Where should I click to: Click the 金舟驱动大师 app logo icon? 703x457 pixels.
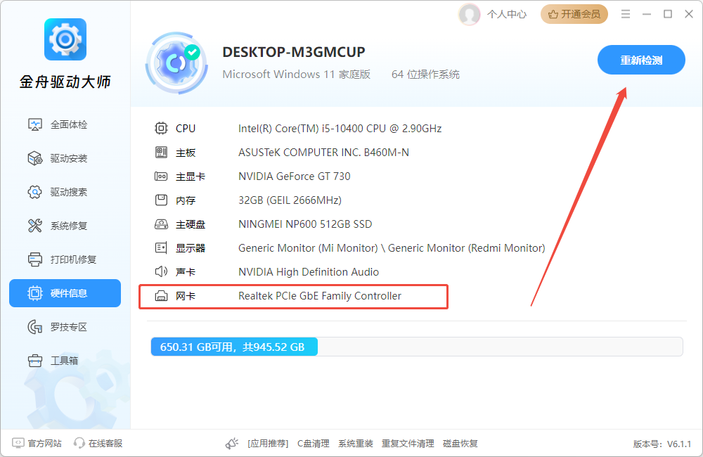pyautogui.click(x=65, y=39)
